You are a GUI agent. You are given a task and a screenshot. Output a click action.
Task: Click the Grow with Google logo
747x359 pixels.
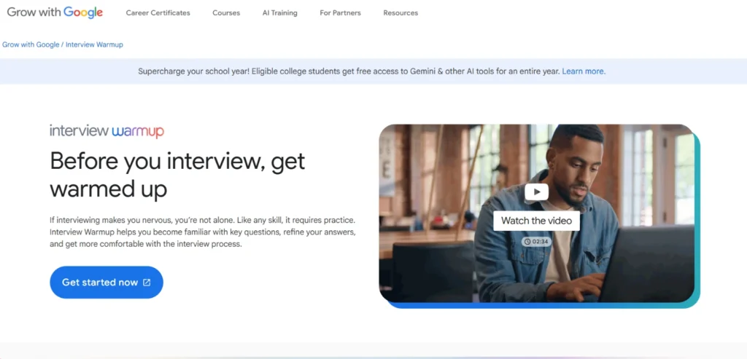[55, 13]
